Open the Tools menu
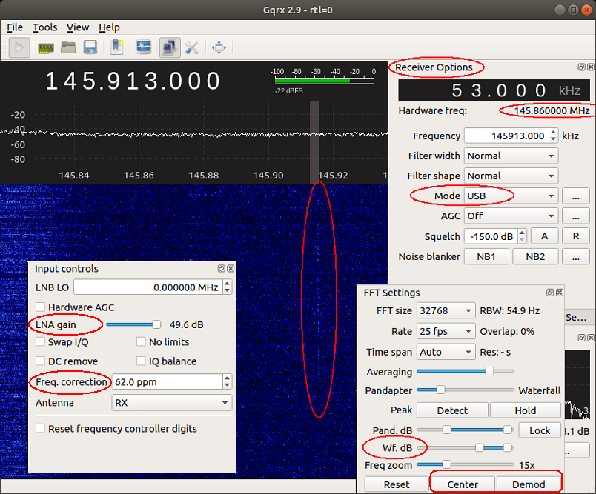596x494 pixels. pyautogui.click(x=45, y=27)
